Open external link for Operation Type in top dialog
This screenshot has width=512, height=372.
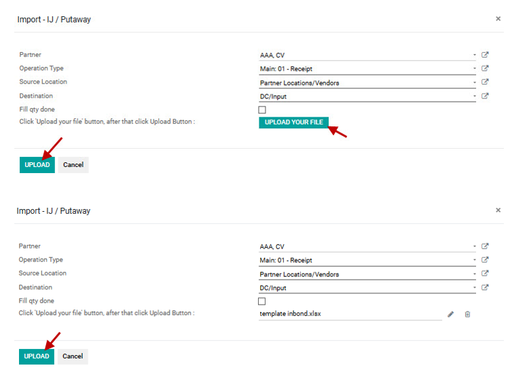point(485,68)
